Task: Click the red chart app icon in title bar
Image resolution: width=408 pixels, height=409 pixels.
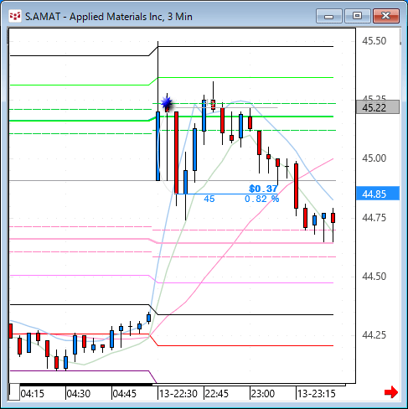Action: pos(15,17)
